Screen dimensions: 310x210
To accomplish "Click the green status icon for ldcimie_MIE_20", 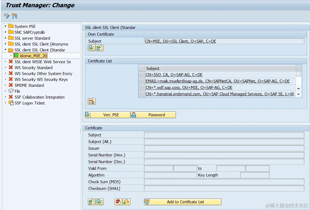I will click(x=16, y=55).
